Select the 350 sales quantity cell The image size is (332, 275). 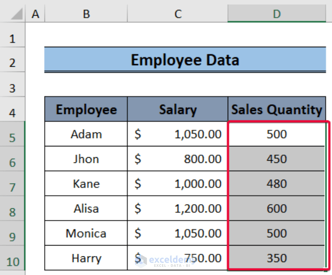point(277,258)
